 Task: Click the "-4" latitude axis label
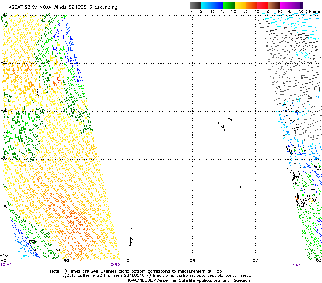pos(3,110)
